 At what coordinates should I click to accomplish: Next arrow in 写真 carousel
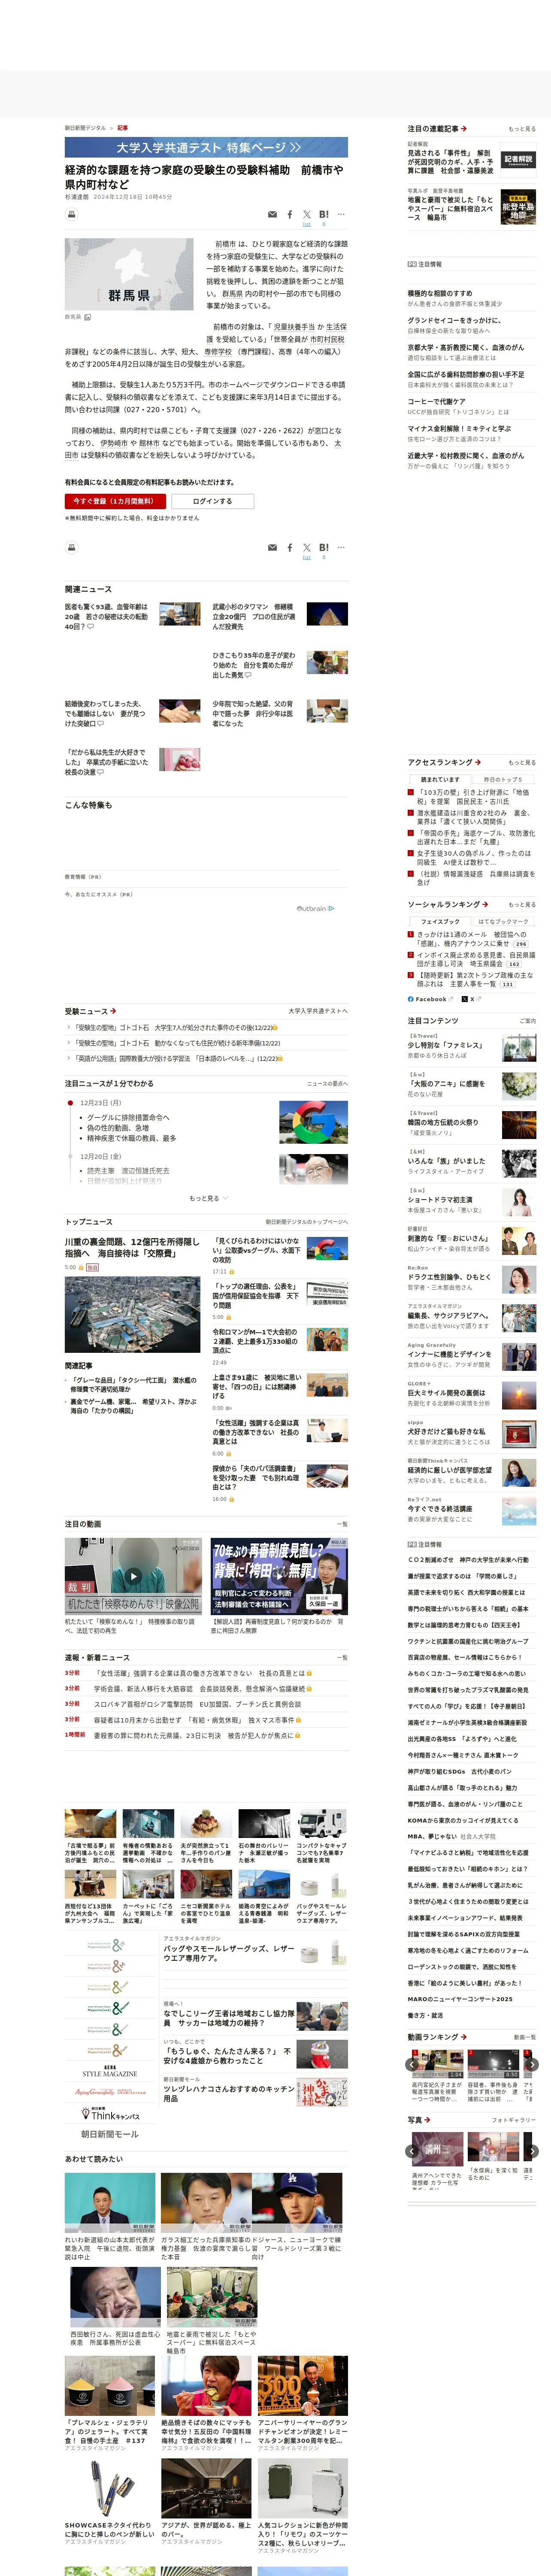pos(532,2151)
